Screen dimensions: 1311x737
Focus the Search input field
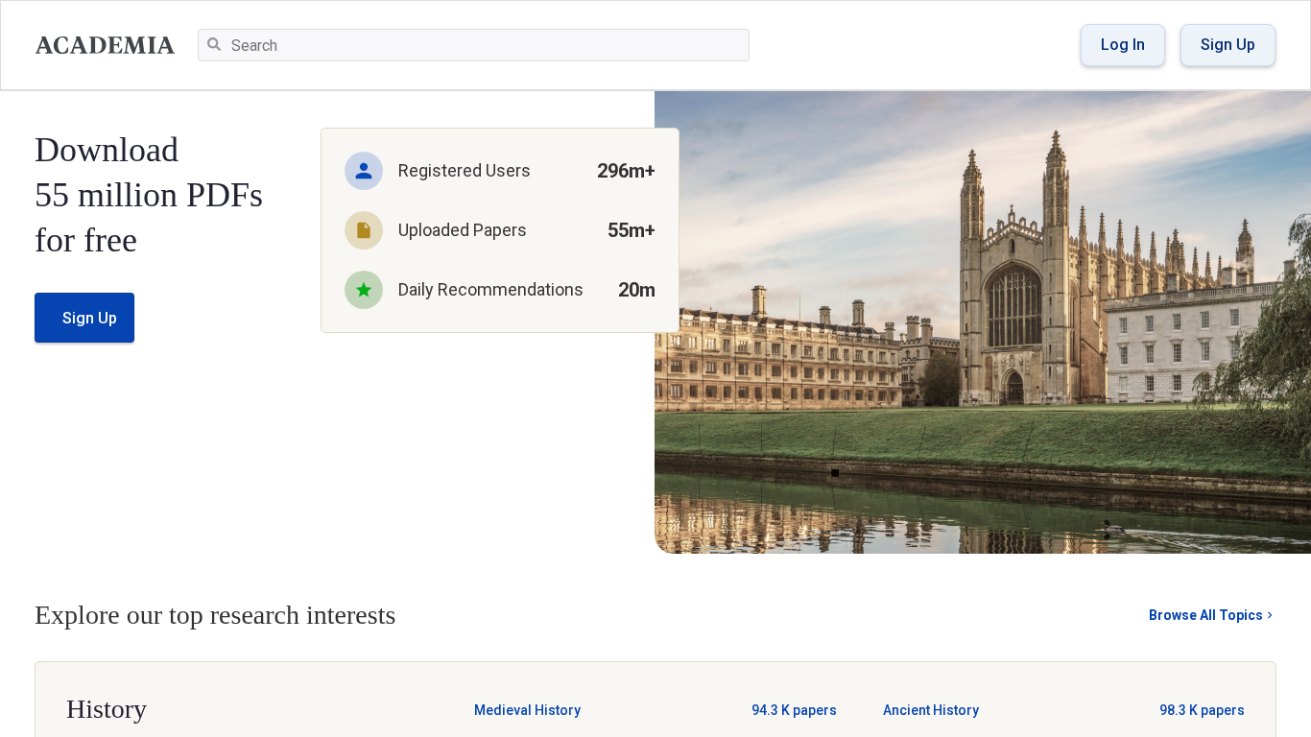(485, 45)
